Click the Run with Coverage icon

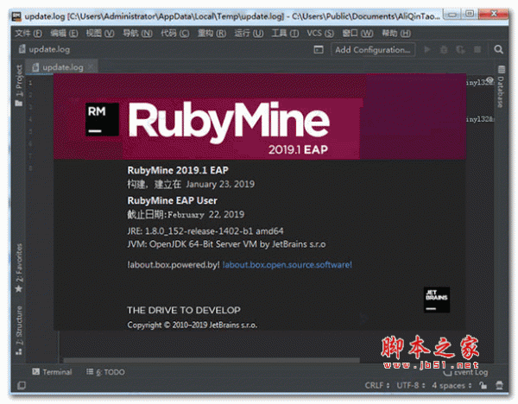tap(460, 49)
